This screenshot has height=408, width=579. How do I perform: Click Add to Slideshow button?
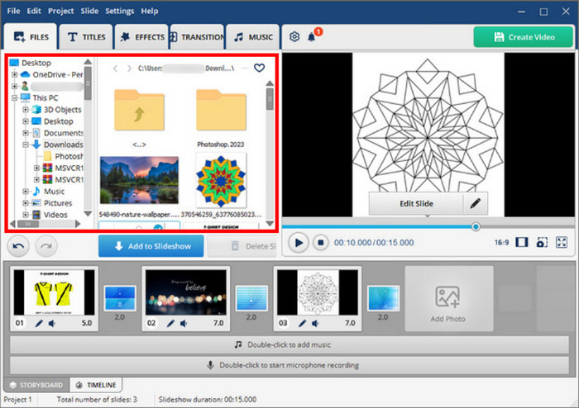pyautogui.click(x=151, y=246)
